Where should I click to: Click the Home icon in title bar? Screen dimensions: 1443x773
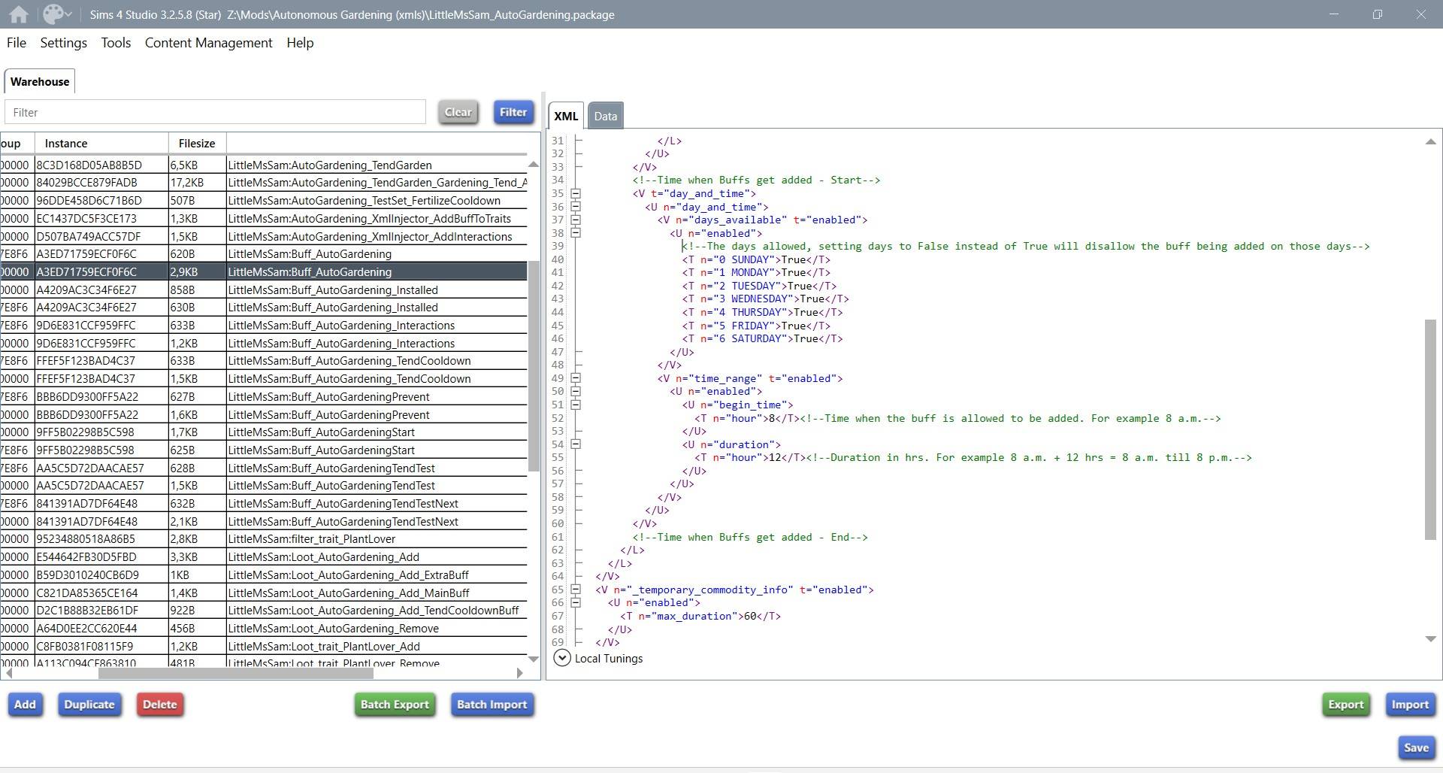point(19,14)
